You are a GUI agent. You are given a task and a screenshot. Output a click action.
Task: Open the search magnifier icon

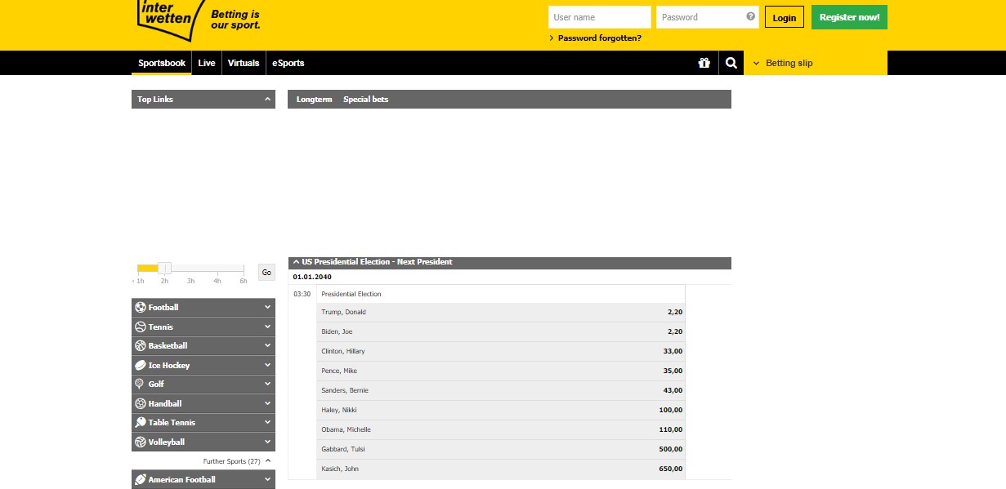coord(731,63)
